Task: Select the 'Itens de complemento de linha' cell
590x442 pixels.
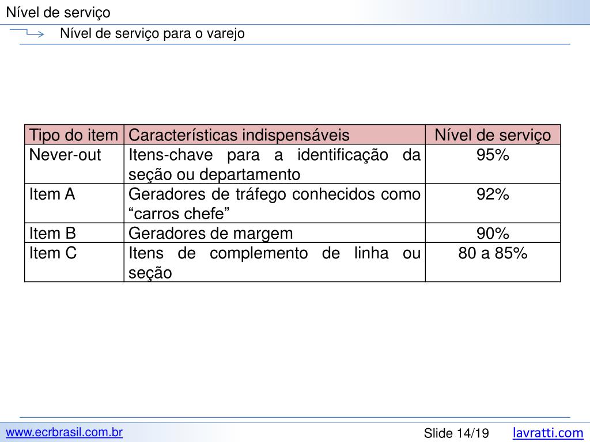Action: pyautogui.click(x=275, y=262)
